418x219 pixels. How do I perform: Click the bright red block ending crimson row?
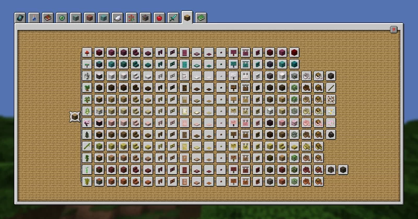[294, 53]
